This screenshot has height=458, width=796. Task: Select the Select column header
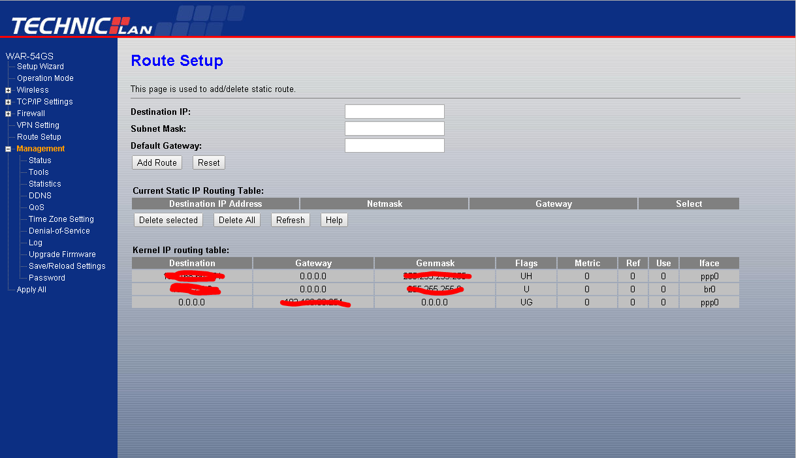[x=689, y=204]
